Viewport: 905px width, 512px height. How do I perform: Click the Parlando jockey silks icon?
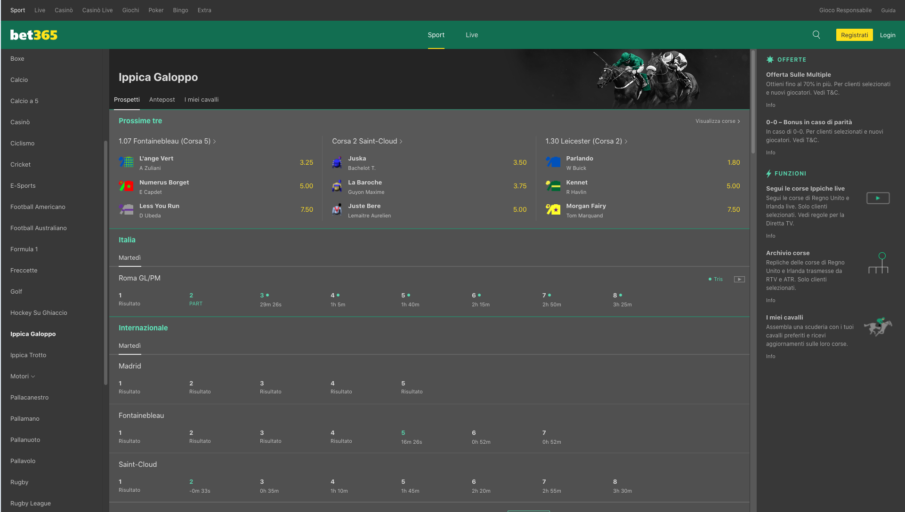tap(552, 162)
